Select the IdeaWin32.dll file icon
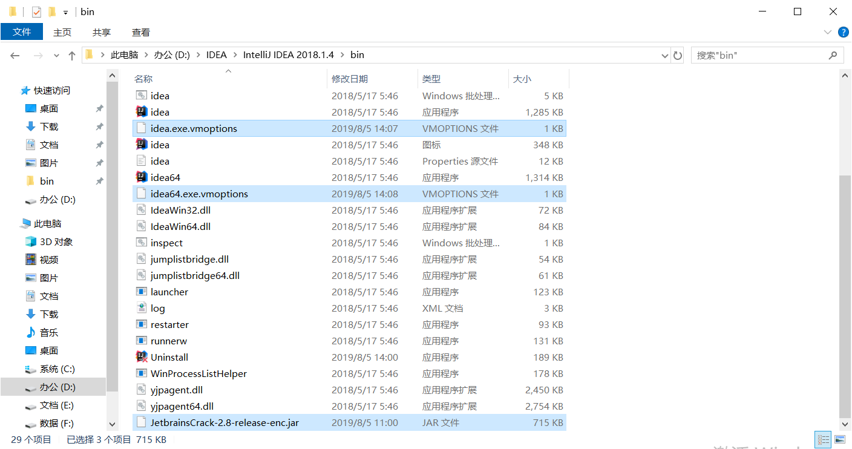The height and width of the screenshot is (449, 852). (x=141, y=210)
